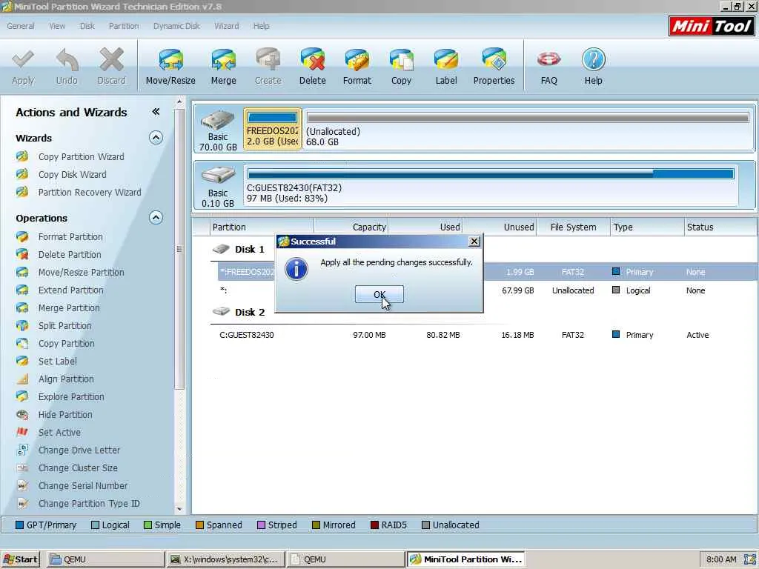759x569 pixels.
Task: Open the General menu
Action: coord(21,26)
